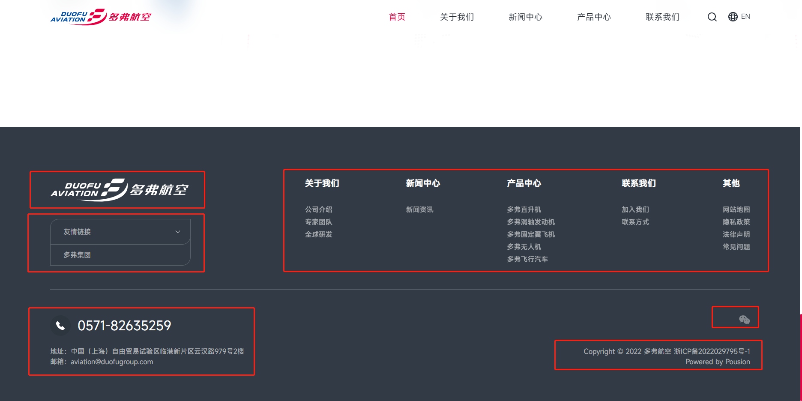This screenshot has height=401, width=802.
Task: Select 多弗集团 from friendly links list
Action: [x=77, y=255]
